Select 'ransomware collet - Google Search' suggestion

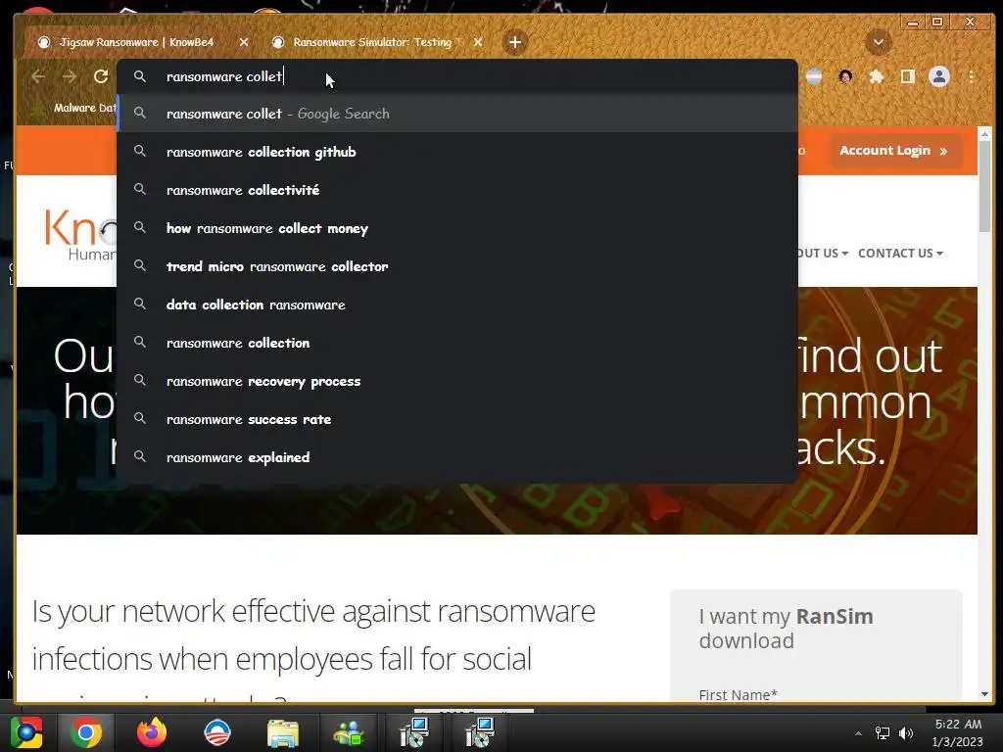pyautogui.click(x=457, y=114)
